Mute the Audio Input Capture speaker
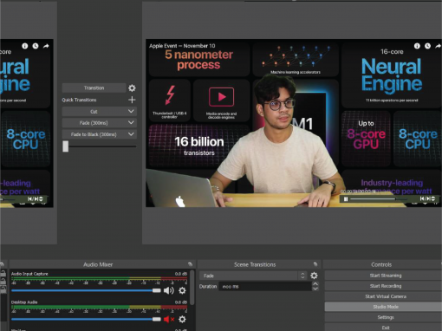The width and height of the screenshot is (442, 331). (x=169, y=290)
